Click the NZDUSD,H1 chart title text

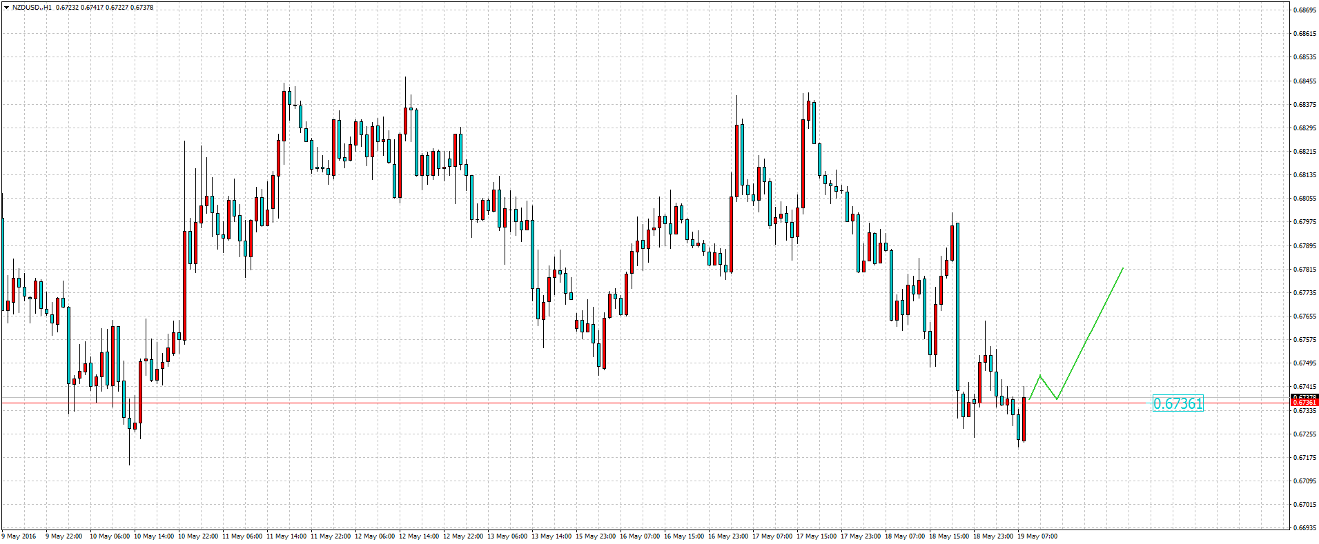tap(32, 8)
